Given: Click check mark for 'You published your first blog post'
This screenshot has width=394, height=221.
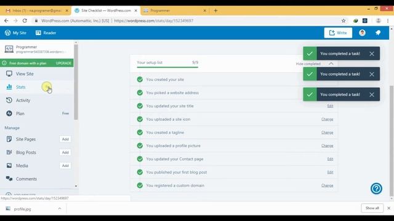Looking at the screenshot, I should [140, 173].
